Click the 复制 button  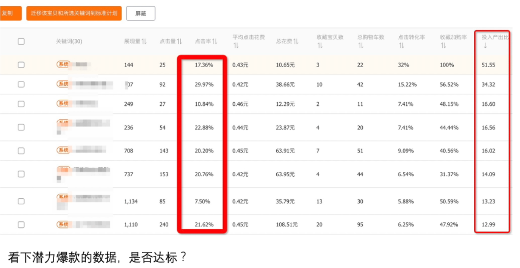(x=10, y=13)
